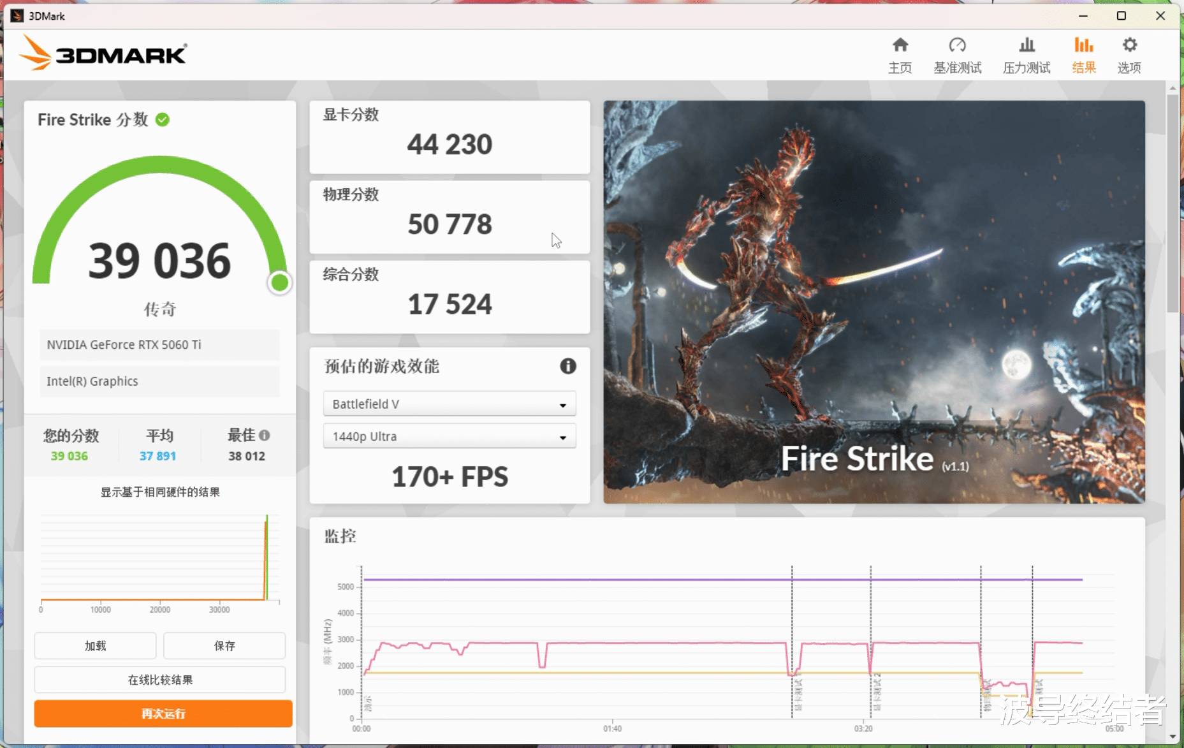
Task: Open the 压力测试 stress test icon
Action: (x=1027, y=45)
